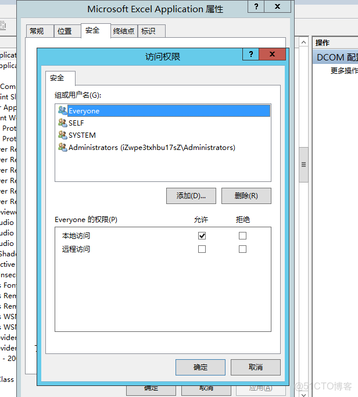Click scroll-down arrow of background list scrollbar

click(303, 395)
